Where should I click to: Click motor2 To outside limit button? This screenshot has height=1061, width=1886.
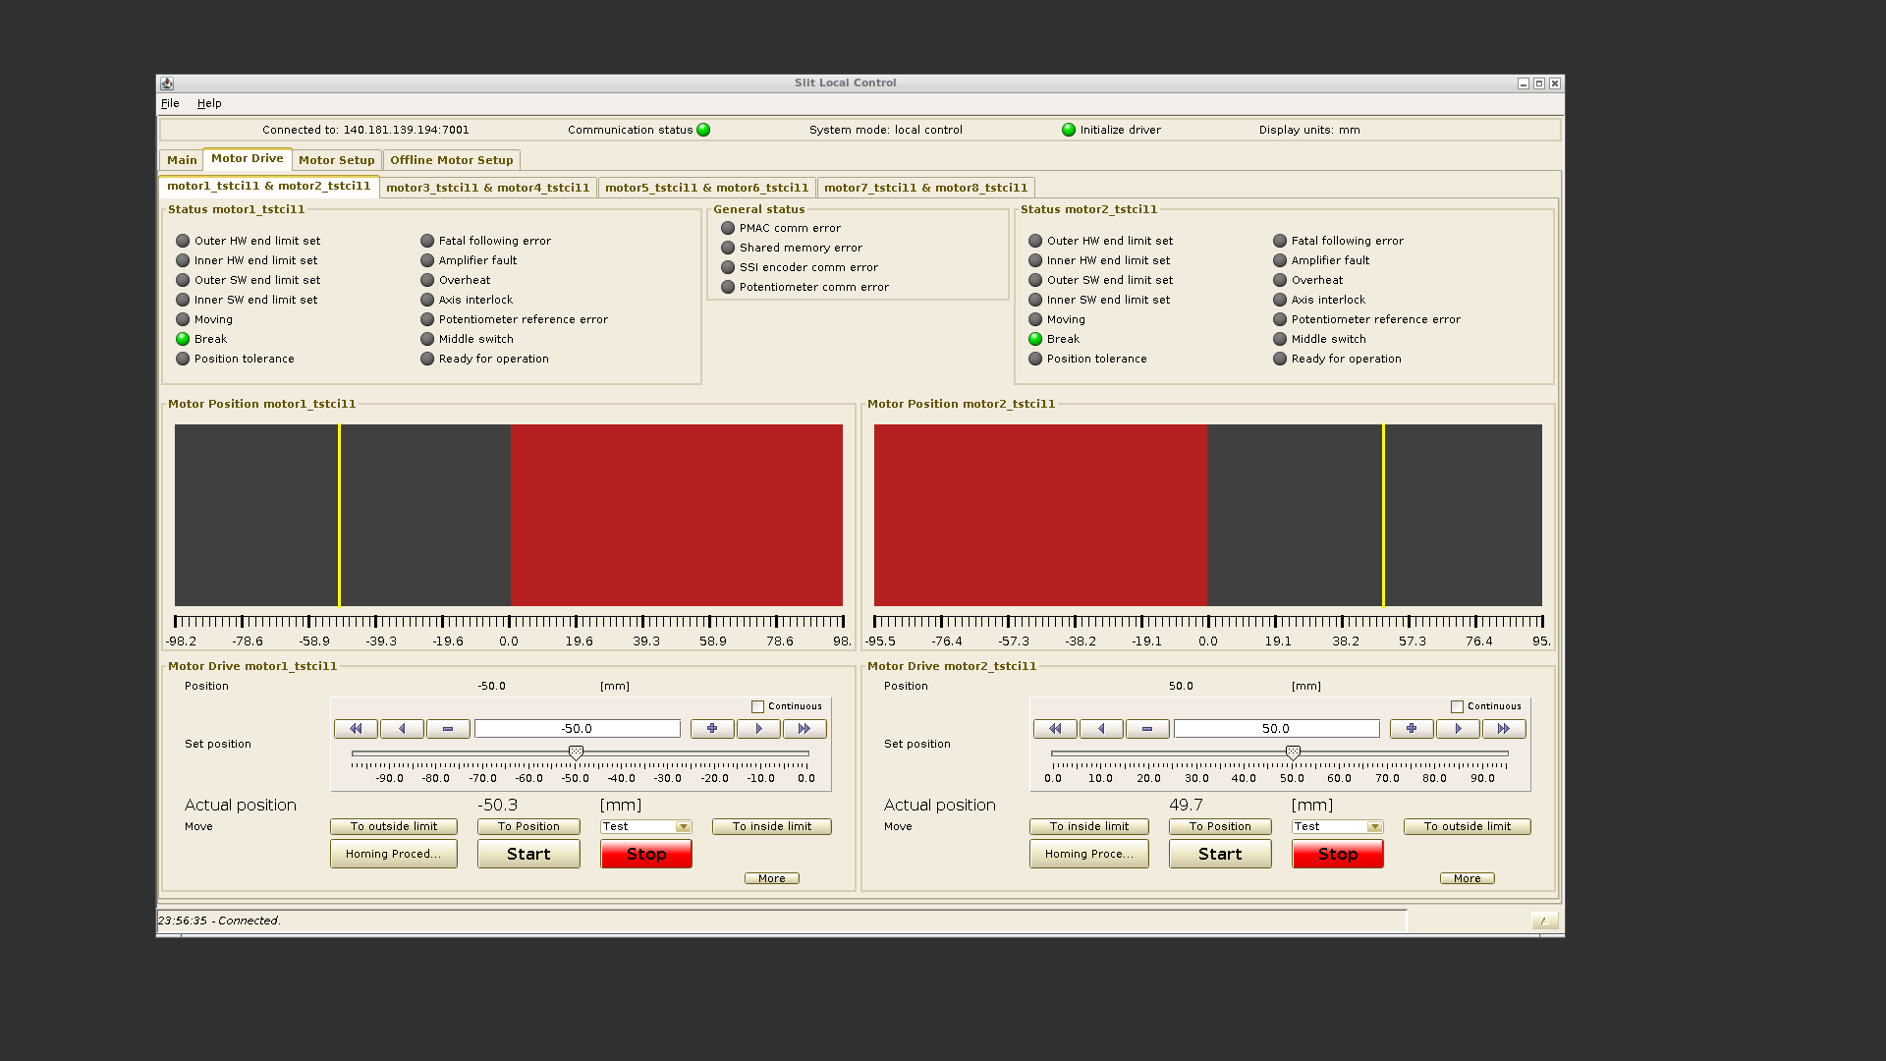[1468, 827]
